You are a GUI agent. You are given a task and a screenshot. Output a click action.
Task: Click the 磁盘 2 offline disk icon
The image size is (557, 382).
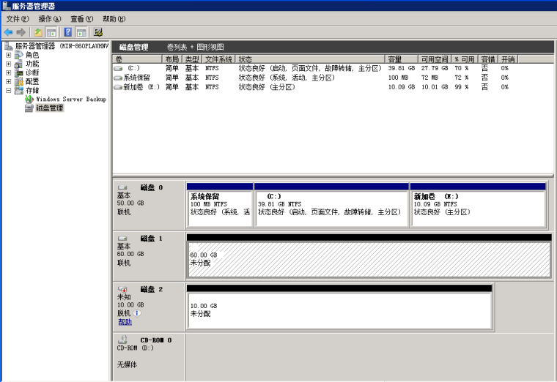tap(122, 289)
